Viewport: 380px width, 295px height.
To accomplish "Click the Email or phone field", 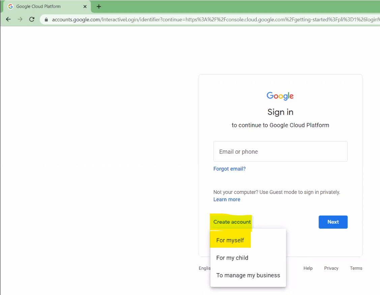I will tap(281, 152).
